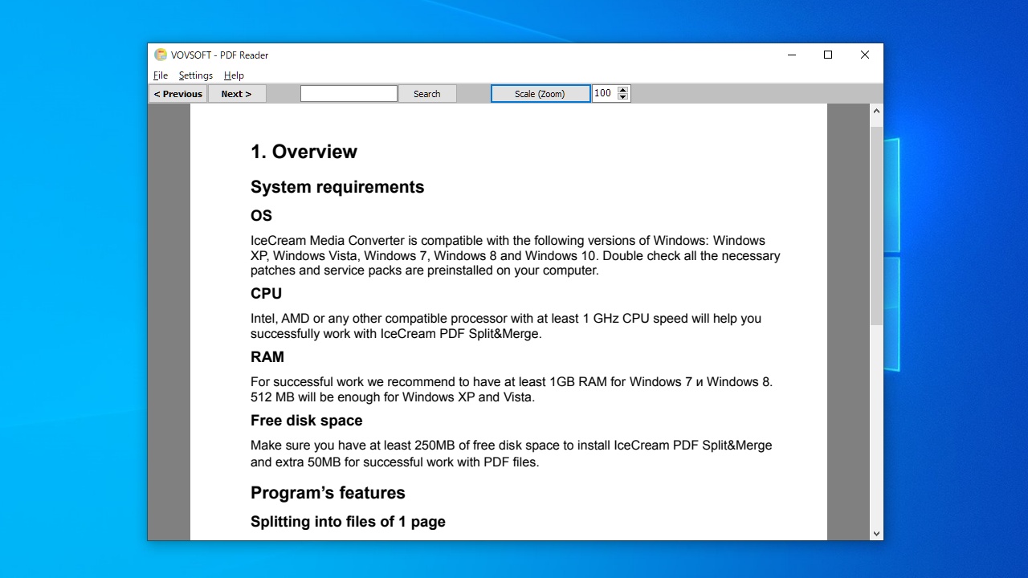The height and width of the screenshot is (578, 1028).
Task: Increase zoom with the spinner up arrow
Action: pos(623,90)
